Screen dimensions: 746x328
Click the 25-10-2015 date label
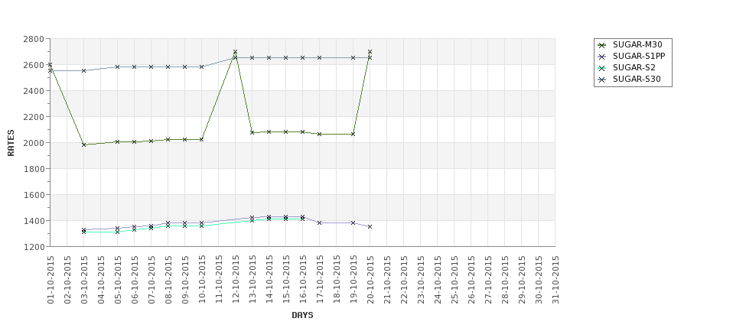point(454,280)
